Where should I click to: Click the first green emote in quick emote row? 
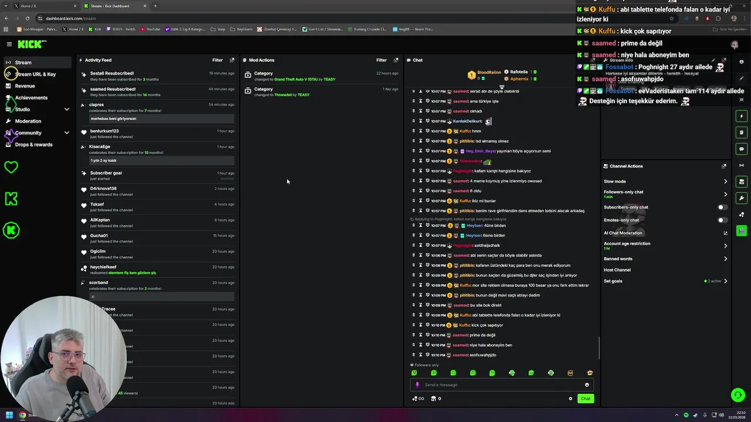[414, 373]
